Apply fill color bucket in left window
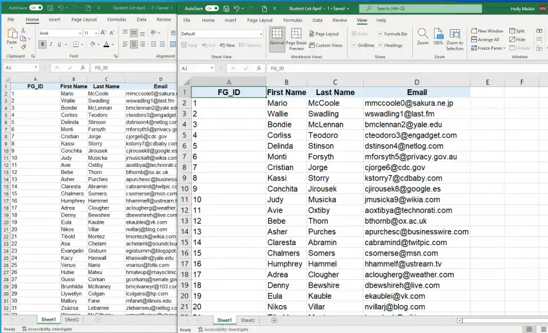Image resolution: width=548 pixels, height=333 pixels. [x=92, y=44]
